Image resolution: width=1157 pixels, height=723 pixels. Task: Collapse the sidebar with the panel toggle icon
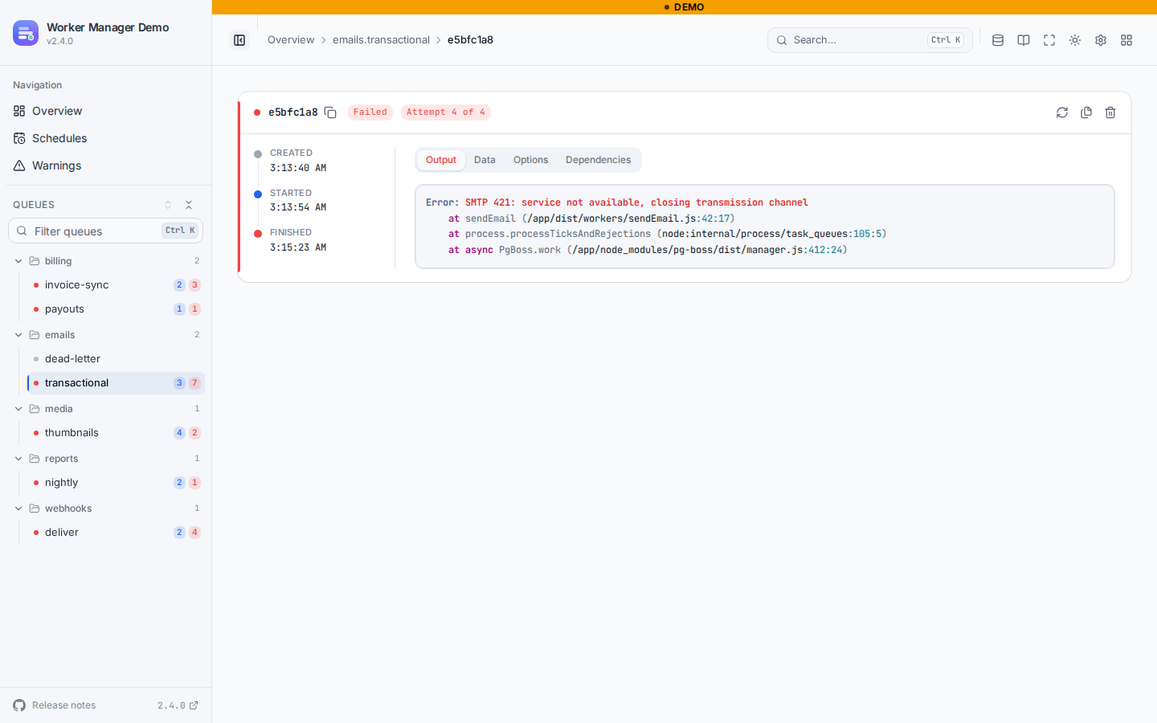[x=239, y=40]
